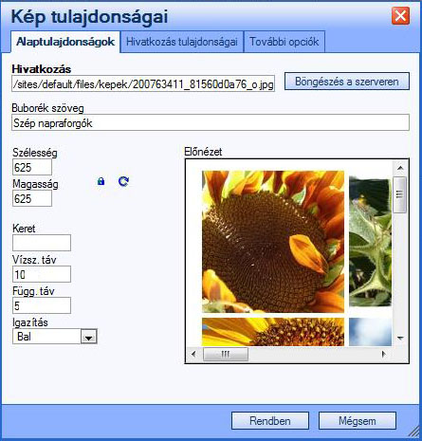The image size is (422, 441).
Task: Open the További opciók tab
Action: [x=284, y=42]
